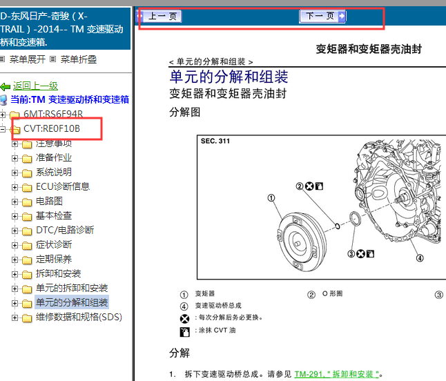Screen dimensions: 446x381
Task: Click folder icon of 电路图
Action: pos(27,202)
